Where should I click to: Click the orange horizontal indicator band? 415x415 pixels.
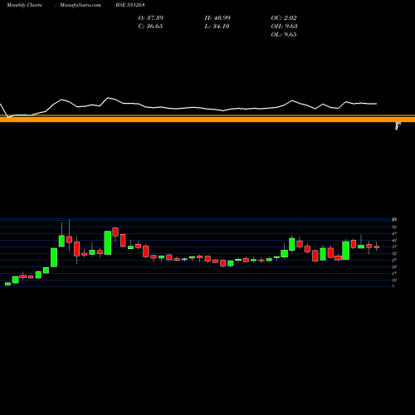point(207,119)
